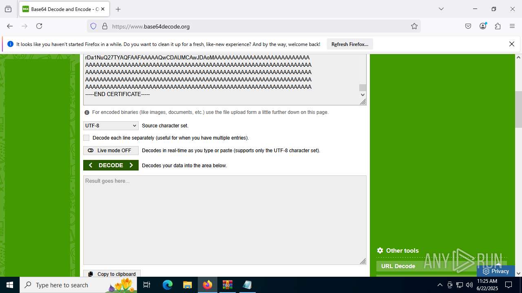Show hidden system tray icons

(x=440, y=285)
